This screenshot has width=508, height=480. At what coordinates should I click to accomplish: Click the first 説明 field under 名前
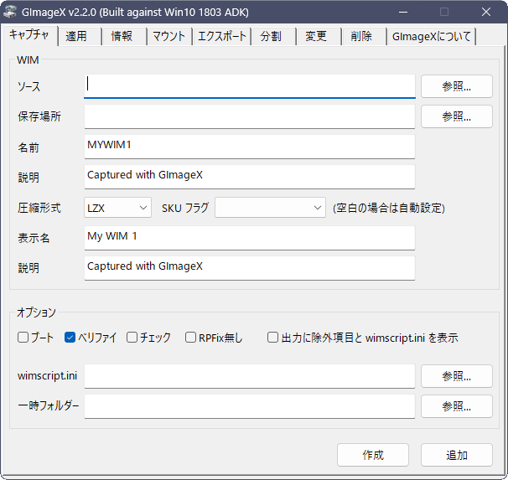click(x=250, y=177)
